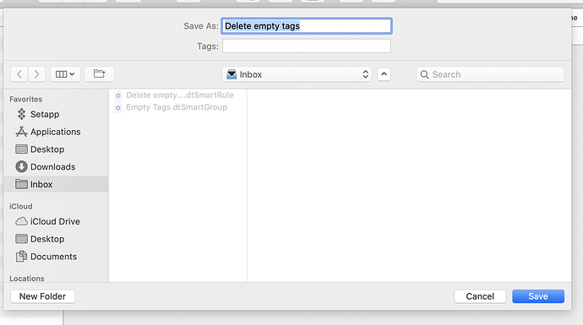Viewport: 583px width, 325px height.
Task: Click the iCloud Drive cloud icon
Action: pyautogui.click(x=22, y=221)
